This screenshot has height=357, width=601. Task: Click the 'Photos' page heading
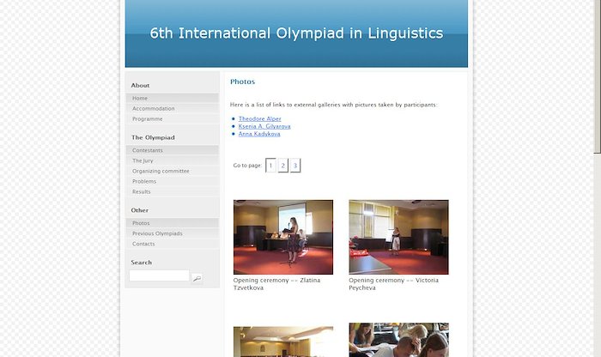point(242,82)
